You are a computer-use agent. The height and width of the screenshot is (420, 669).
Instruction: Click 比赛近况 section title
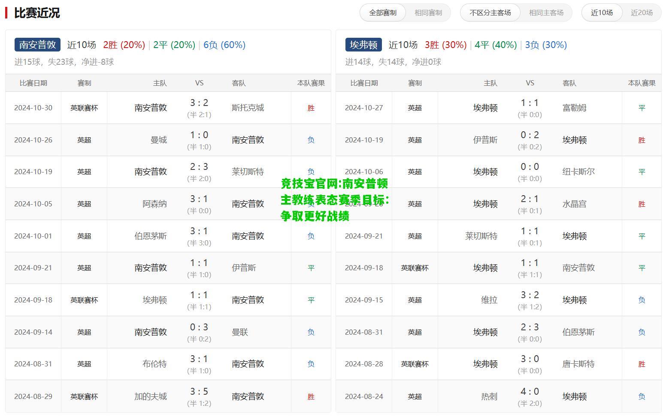(x=37, y=13)
